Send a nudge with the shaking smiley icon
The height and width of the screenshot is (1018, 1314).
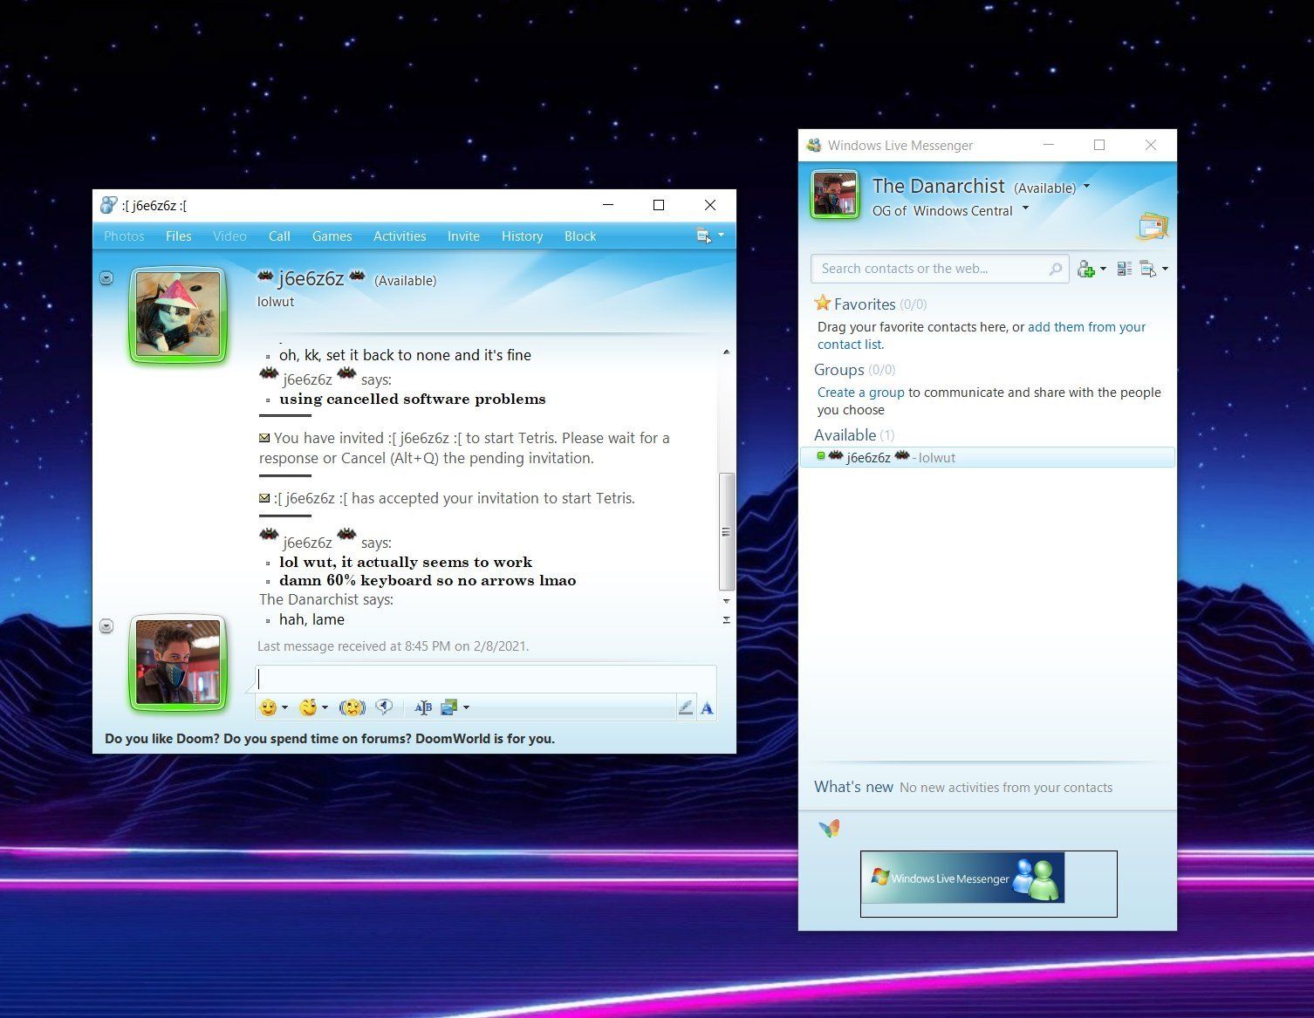pos(352,707)
